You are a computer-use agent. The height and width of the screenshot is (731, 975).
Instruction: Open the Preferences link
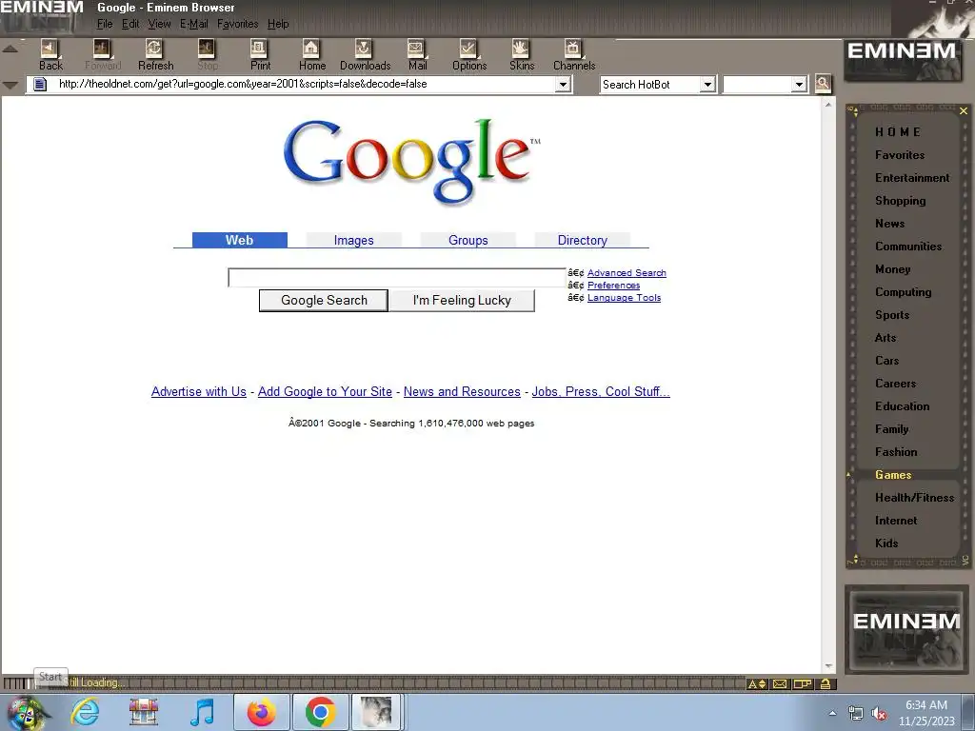click(x=614, y=286)
